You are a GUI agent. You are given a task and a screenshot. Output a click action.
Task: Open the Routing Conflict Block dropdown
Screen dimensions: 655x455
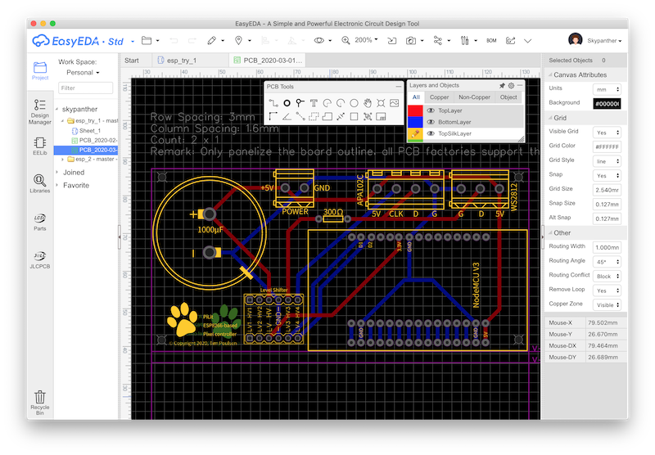point(607,276)
